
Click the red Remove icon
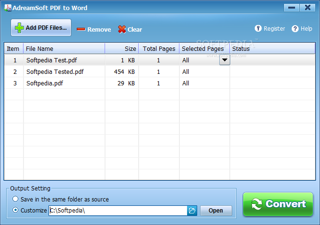pos(81,29)
